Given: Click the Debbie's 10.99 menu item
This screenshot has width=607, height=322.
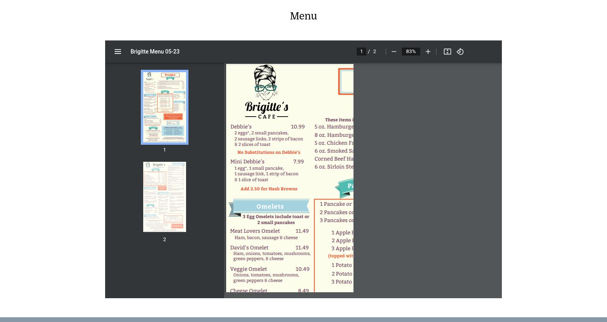Looking at the screenshot, I should 267,127.
